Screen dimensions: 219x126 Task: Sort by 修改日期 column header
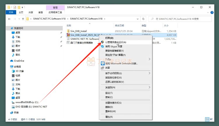pos(120,26)
